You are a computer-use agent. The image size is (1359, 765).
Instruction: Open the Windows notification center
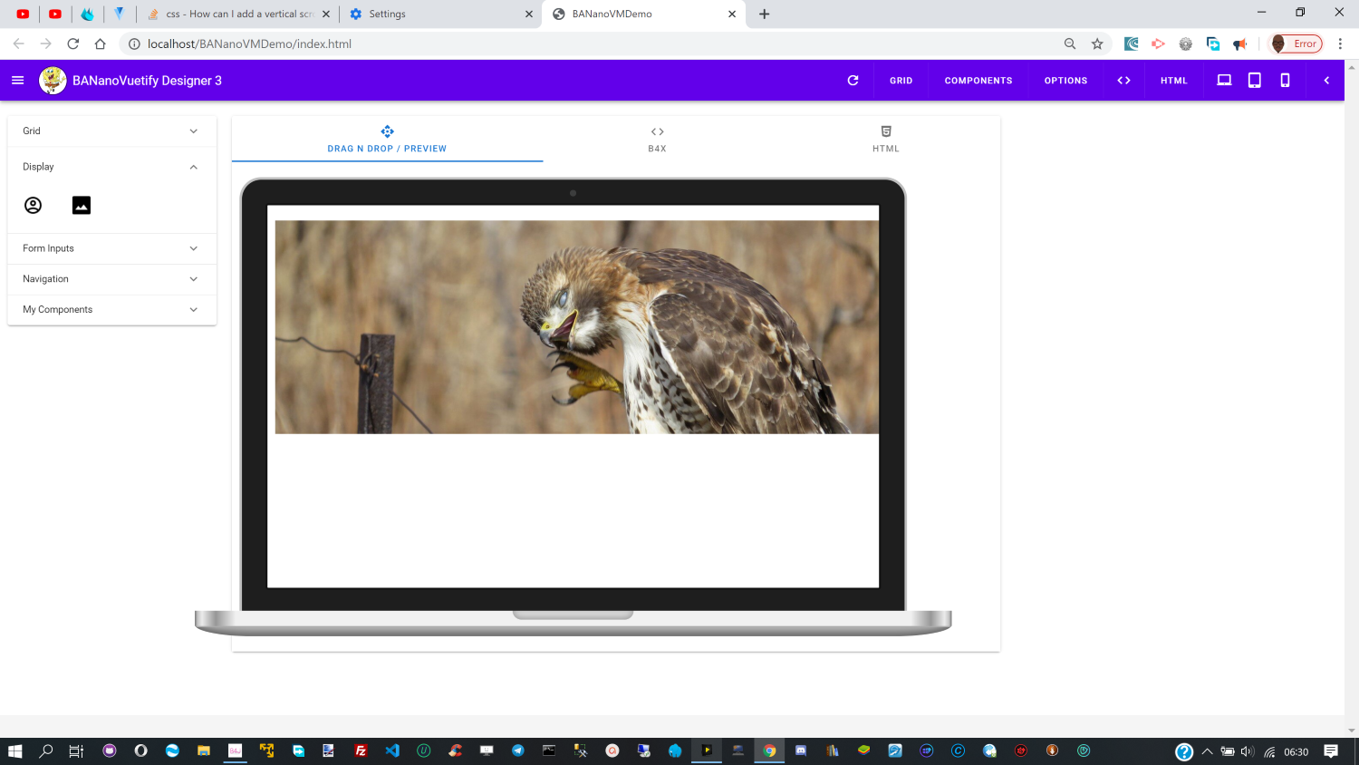pyautogui.click(x=1331, y=751)
